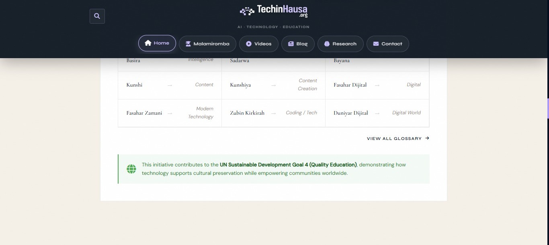This screenshot has width=549, height=245.
Task: Click the arrow icon after VIEW ALL GLOSSARY
Action: click(x=427, y=138)
